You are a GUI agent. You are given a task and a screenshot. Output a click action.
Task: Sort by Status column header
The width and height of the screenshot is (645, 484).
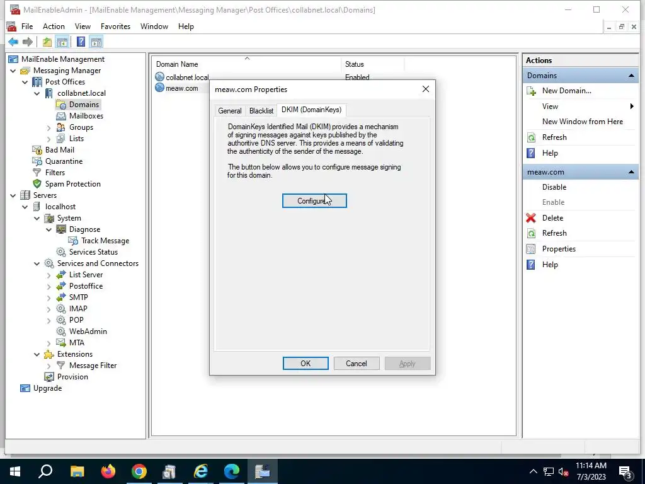pos(373,64)
